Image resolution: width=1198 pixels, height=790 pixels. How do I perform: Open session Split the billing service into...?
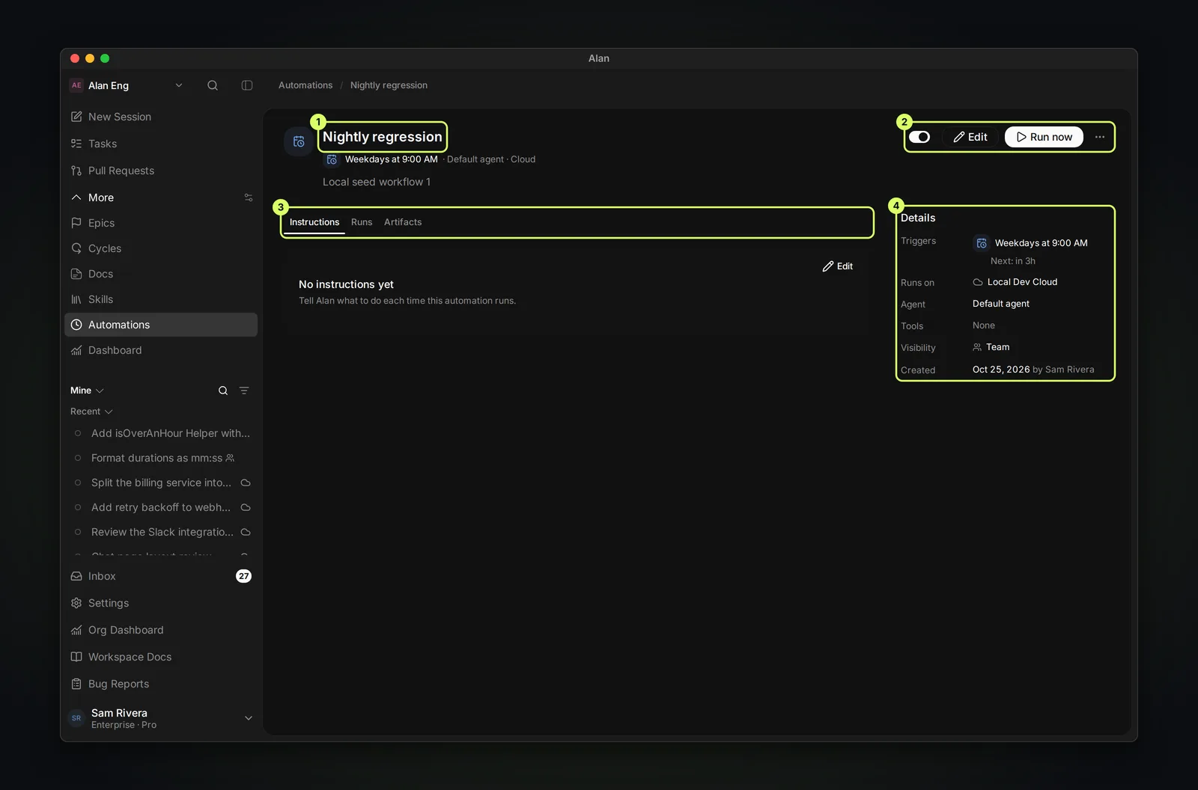pos(161,483)
